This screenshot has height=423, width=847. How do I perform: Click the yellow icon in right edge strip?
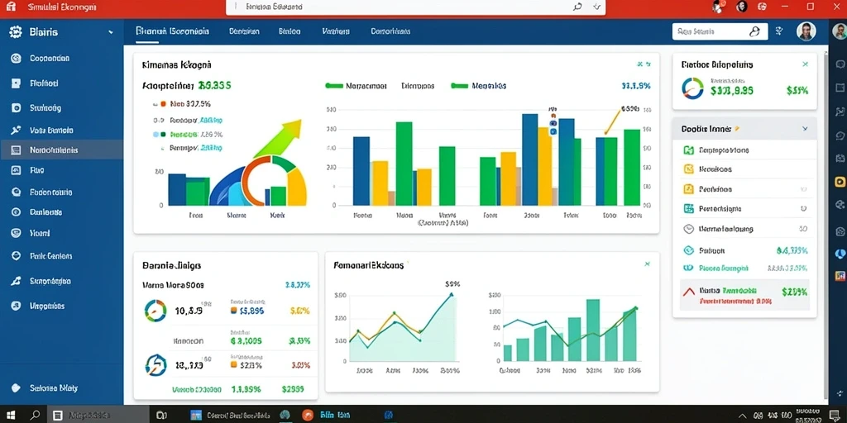[x=840, y=181]
